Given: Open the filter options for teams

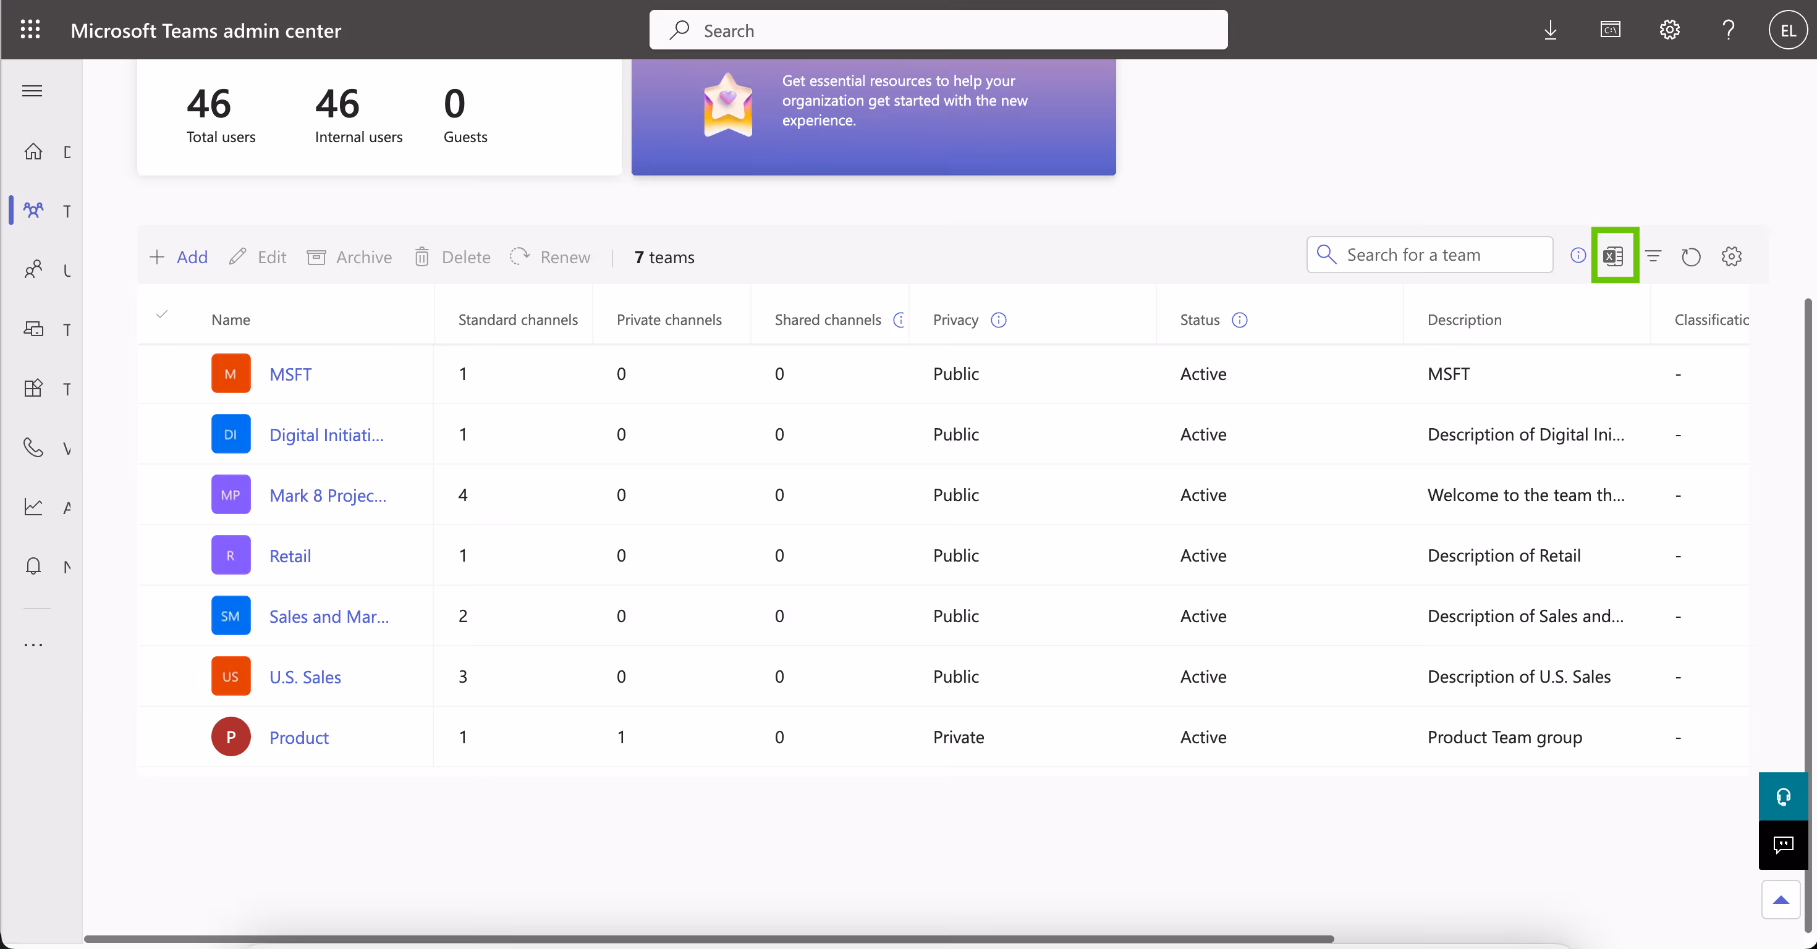Looking at the screenshot, I should coord(1653,256).
